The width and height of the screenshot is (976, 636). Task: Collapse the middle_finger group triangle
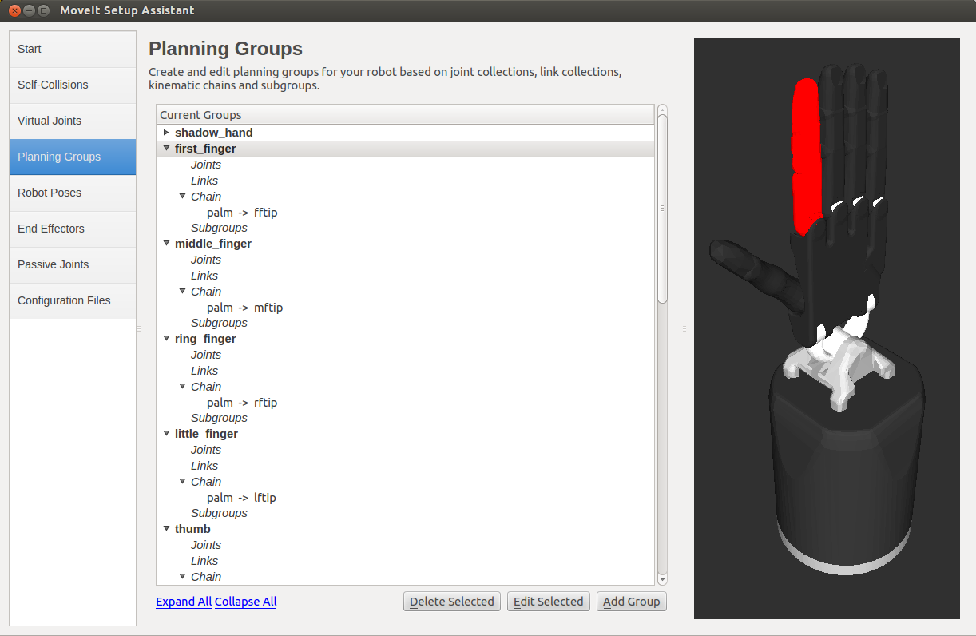166,244
